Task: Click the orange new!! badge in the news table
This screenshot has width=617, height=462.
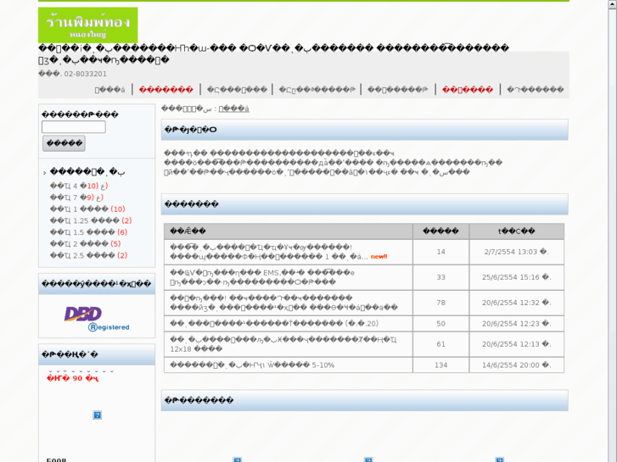Action: 379,257
